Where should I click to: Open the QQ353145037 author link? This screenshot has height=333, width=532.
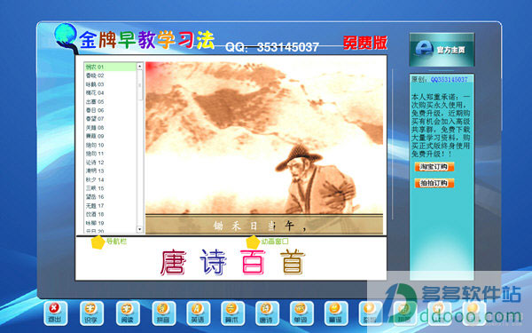click(x=449, y=80)
